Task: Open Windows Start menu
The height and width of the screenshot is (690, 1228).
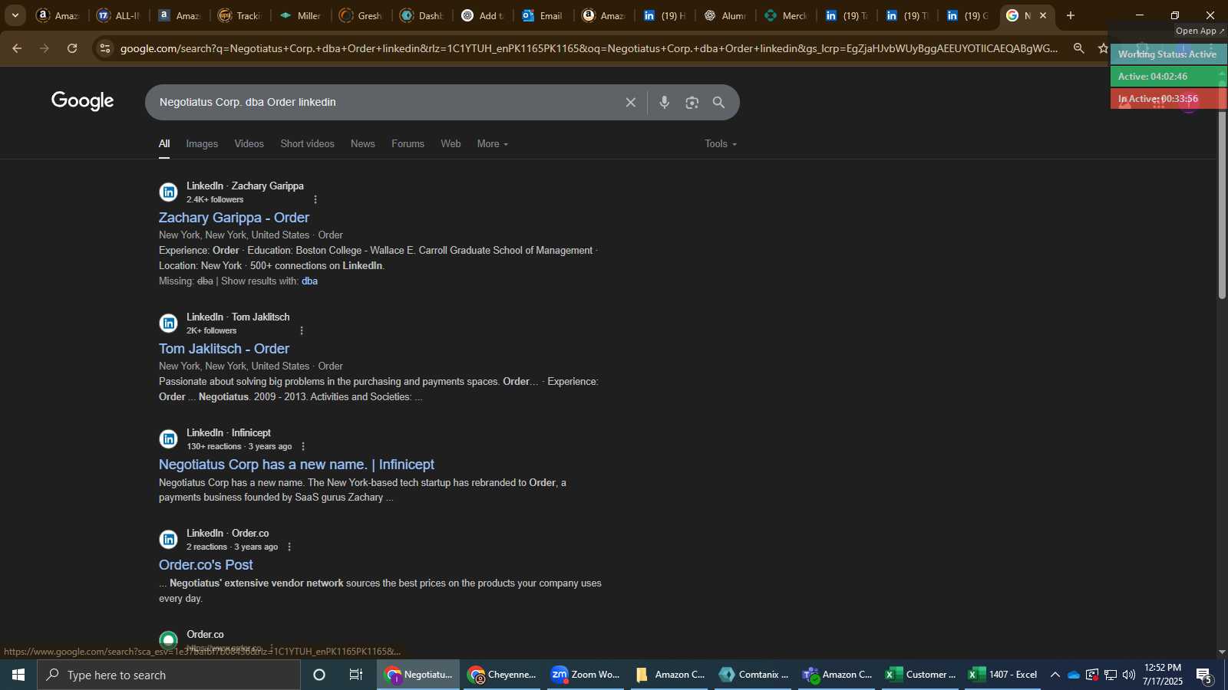Action: (18, 675)
